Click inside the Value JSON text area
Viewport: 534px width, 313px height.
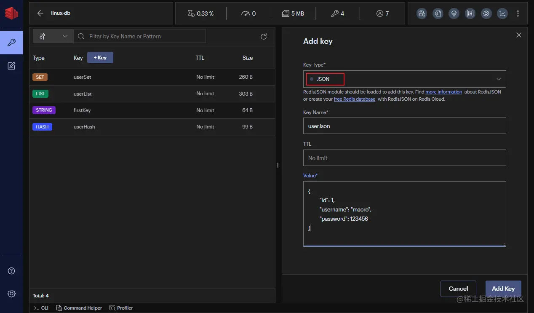pos(404,214)
